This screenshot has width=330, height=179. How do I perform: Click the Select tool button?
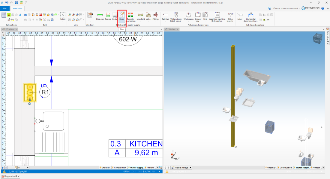(x=63, y=16)
